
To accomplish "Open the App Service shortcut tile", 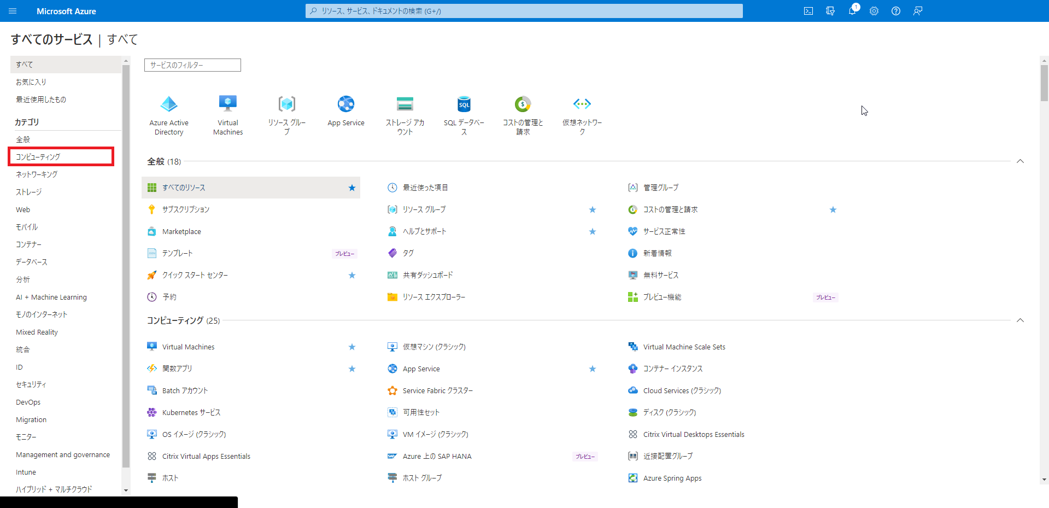I will (346, 111).
